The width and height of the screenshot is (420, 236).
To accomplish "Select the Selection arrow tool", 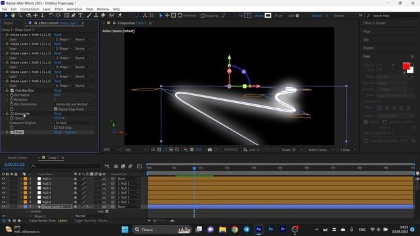I will [6, 16].
